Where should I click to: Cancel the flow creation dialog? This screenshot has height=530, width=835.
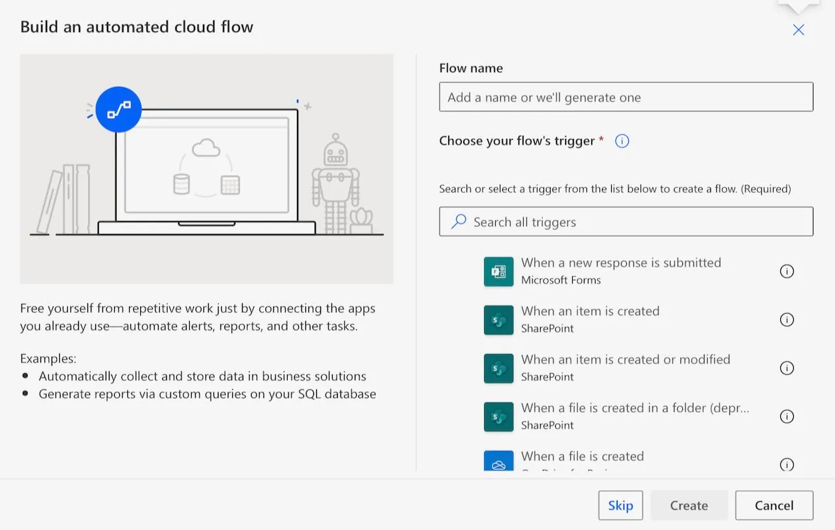click(774, 505)
